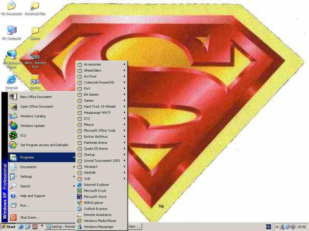Show hidden tray icons with double chevron

pyautogui.click(x=277, y=227)
